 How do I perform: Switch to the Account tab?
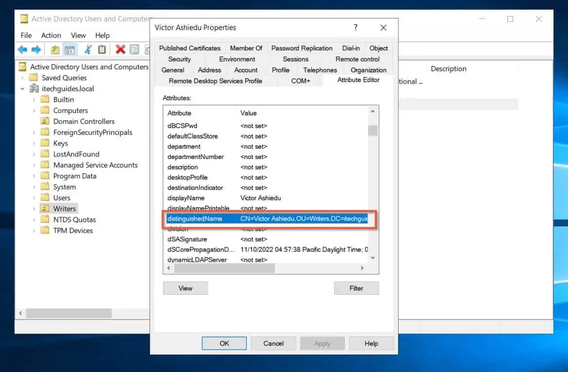[x=246, y=70]
